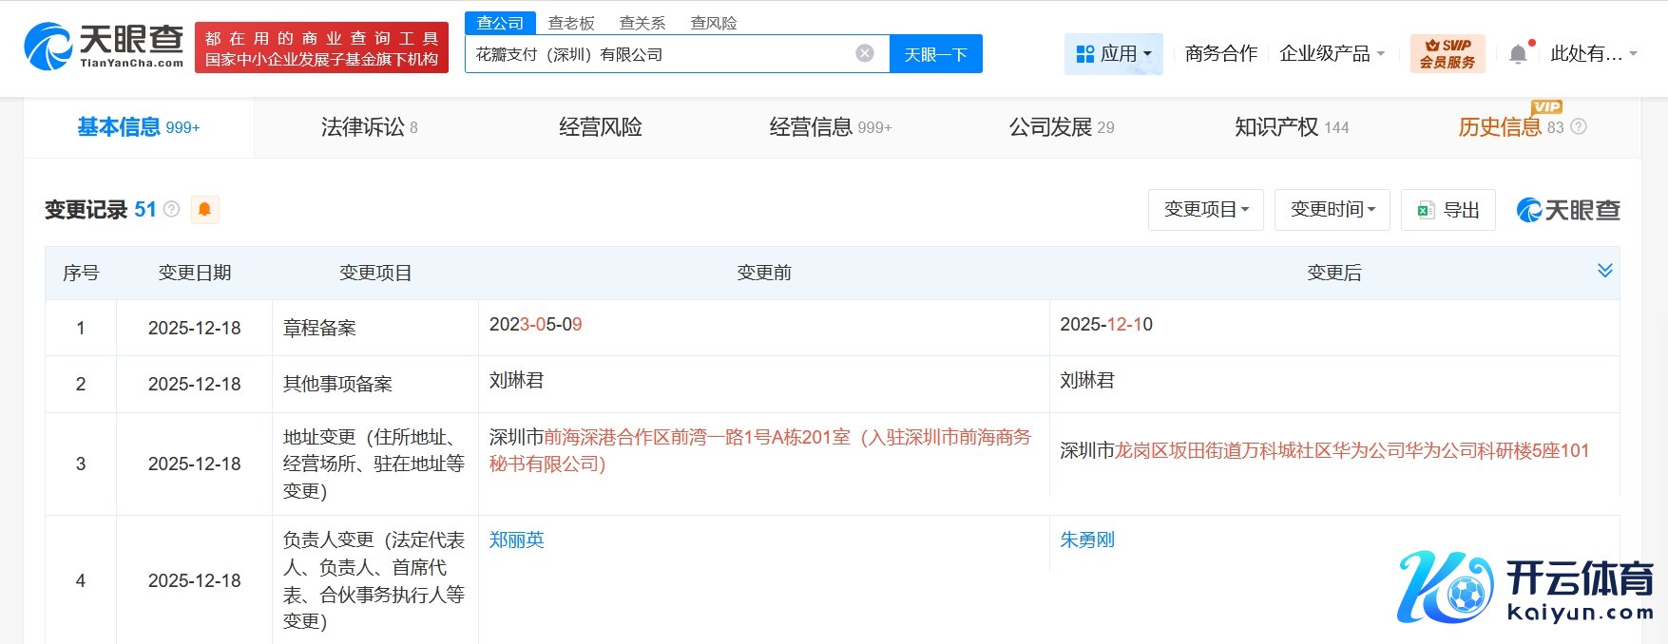Open the 应用 dropdown menu
Image resolution: width=1668 pixels, height=644 pixels.
1113,54
